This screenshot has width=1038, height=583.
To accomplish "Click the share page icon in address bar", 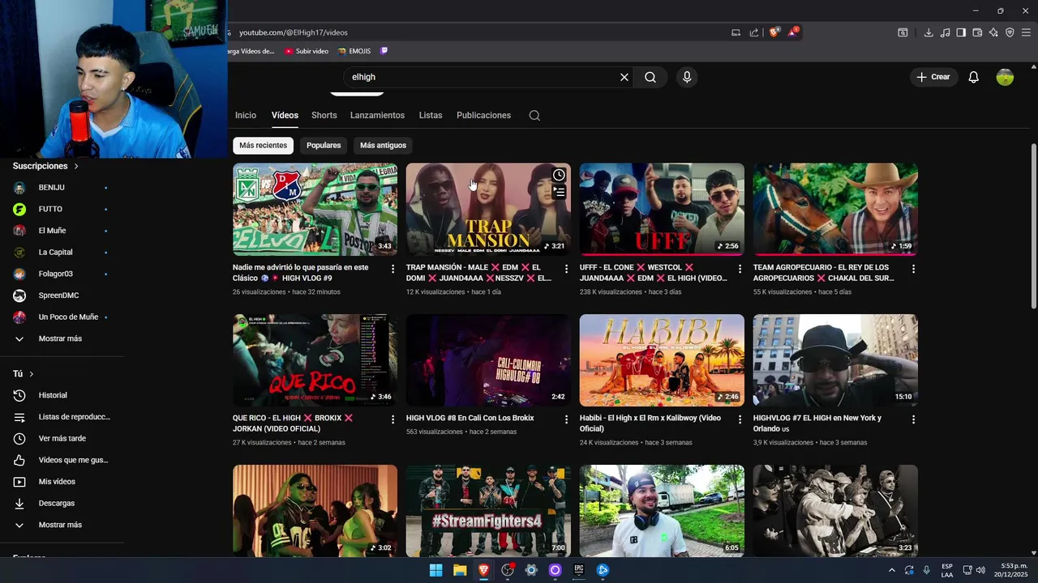I will tap(754, 32).
